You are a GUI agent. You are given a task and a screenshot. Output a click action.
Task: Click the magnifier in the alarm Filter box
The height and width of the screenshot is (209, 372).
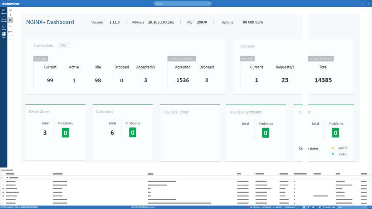(365, 207)
